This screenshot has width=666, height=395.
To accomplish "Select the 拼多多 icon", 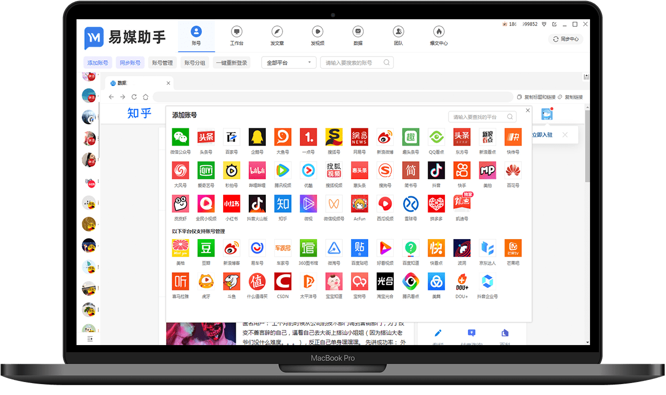I will tap(436, 204).
